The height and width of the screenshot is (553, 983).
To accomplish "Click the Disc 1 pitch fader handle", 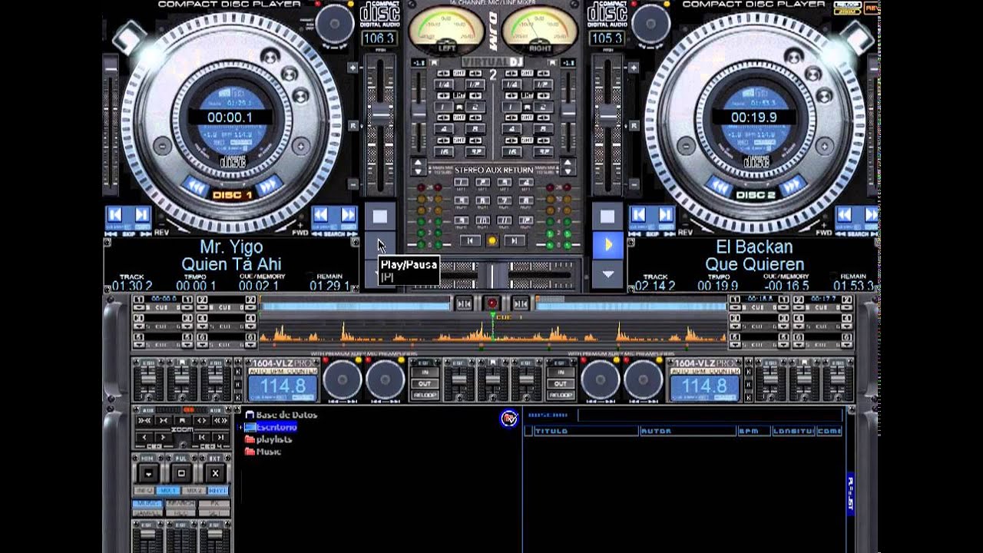I will [381, 116].
